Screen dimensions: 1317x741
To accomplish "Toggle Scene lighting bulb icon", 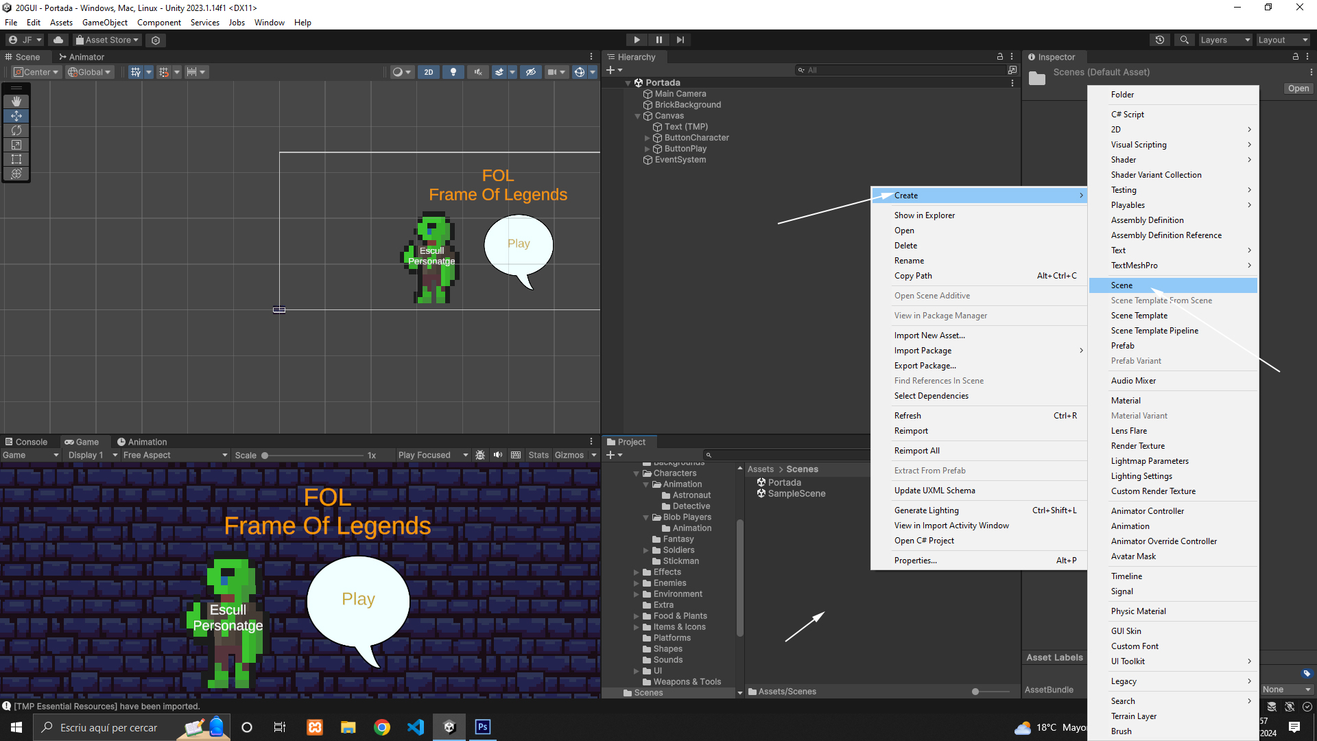I will (x=453, y=72).
